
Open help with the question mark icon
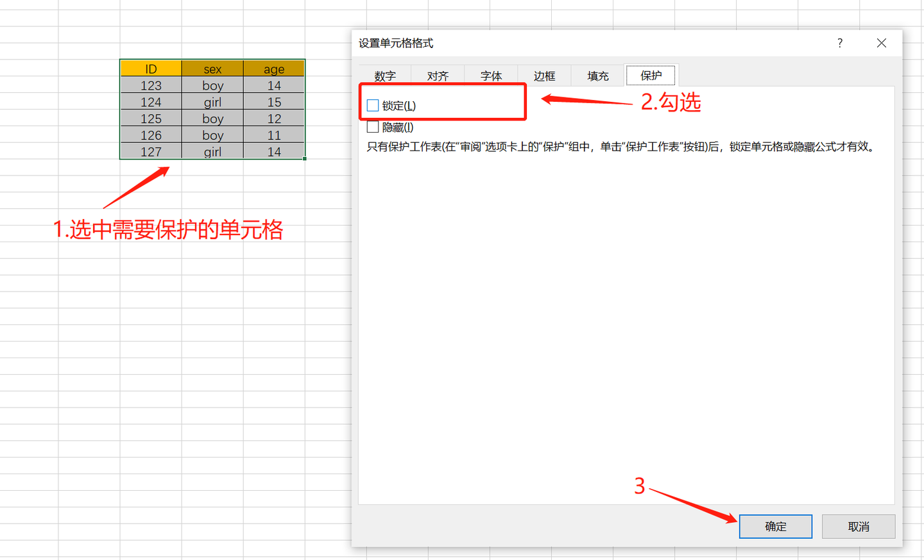(839, 43)
